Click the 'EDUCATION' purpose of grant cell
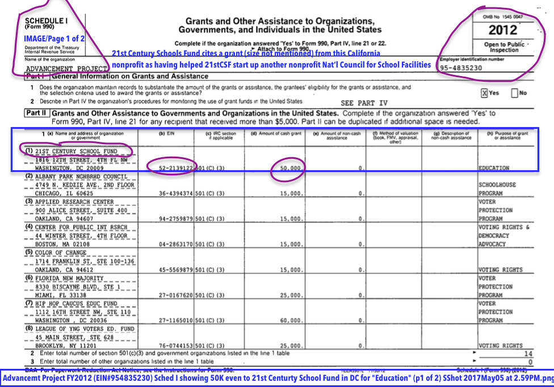 tap(494, 168)
